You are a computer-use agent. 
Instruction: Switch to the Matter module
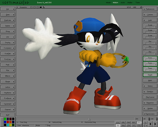point(130,3)
